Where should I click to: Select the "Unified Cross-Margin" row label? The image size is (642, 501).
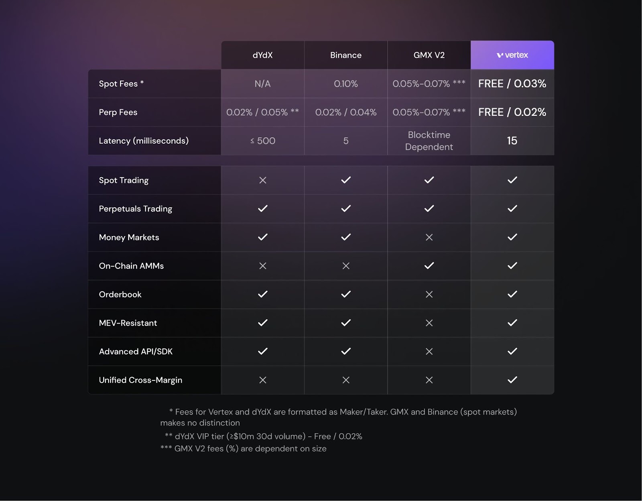coord(140,380)
